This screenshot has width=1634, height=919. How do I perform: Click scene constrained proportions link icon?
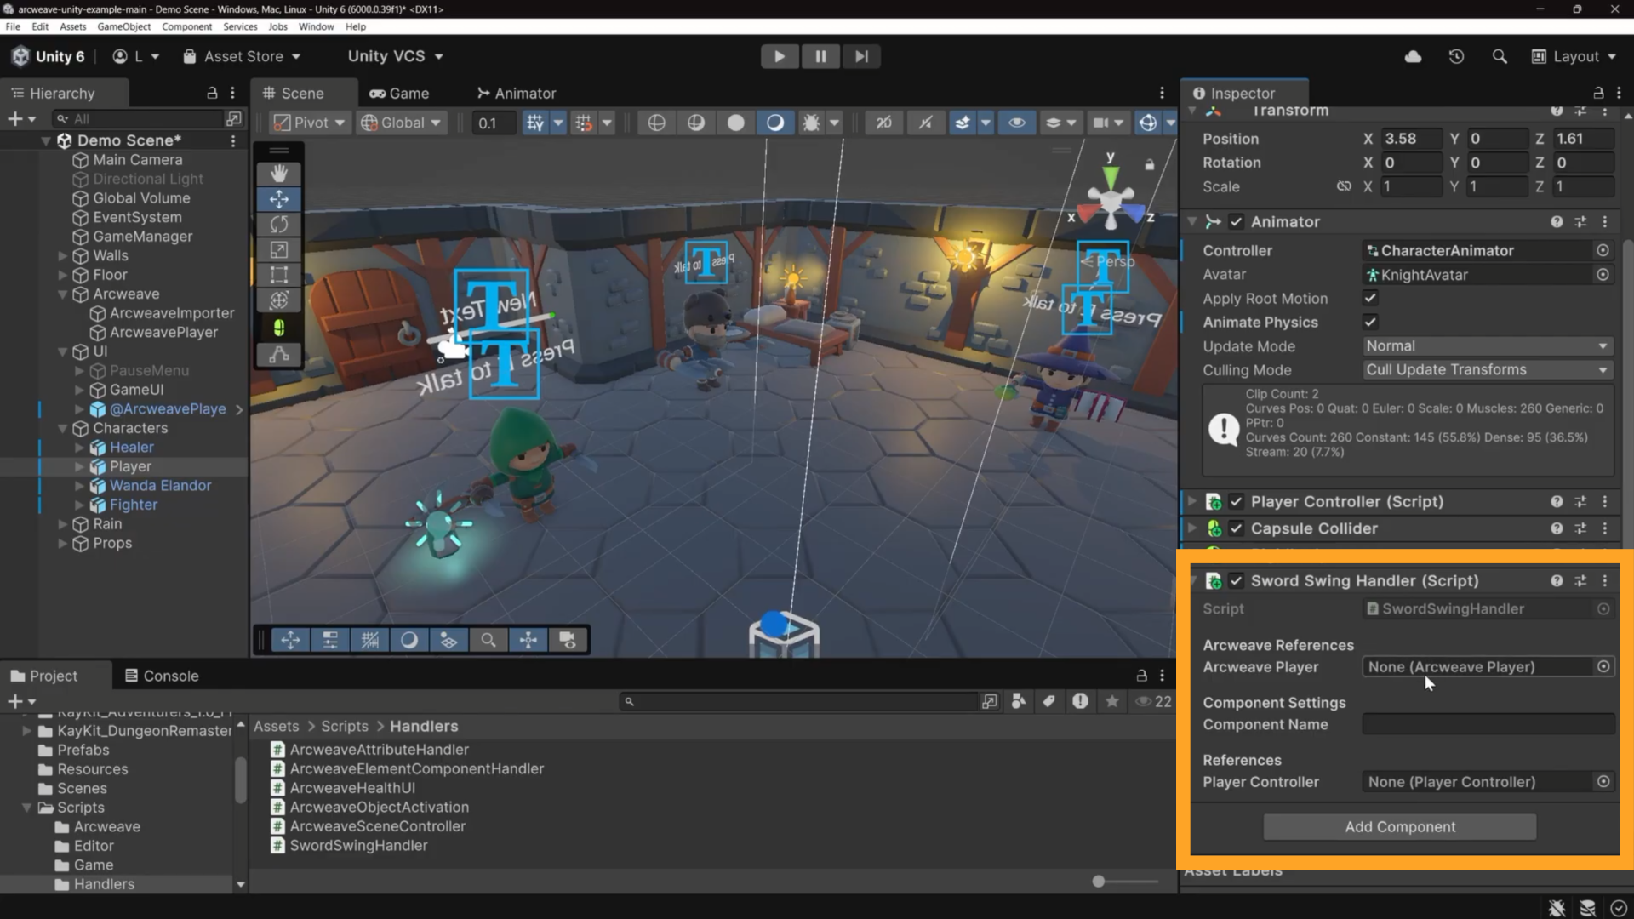pyautogui.click(x=1344, y=186)
